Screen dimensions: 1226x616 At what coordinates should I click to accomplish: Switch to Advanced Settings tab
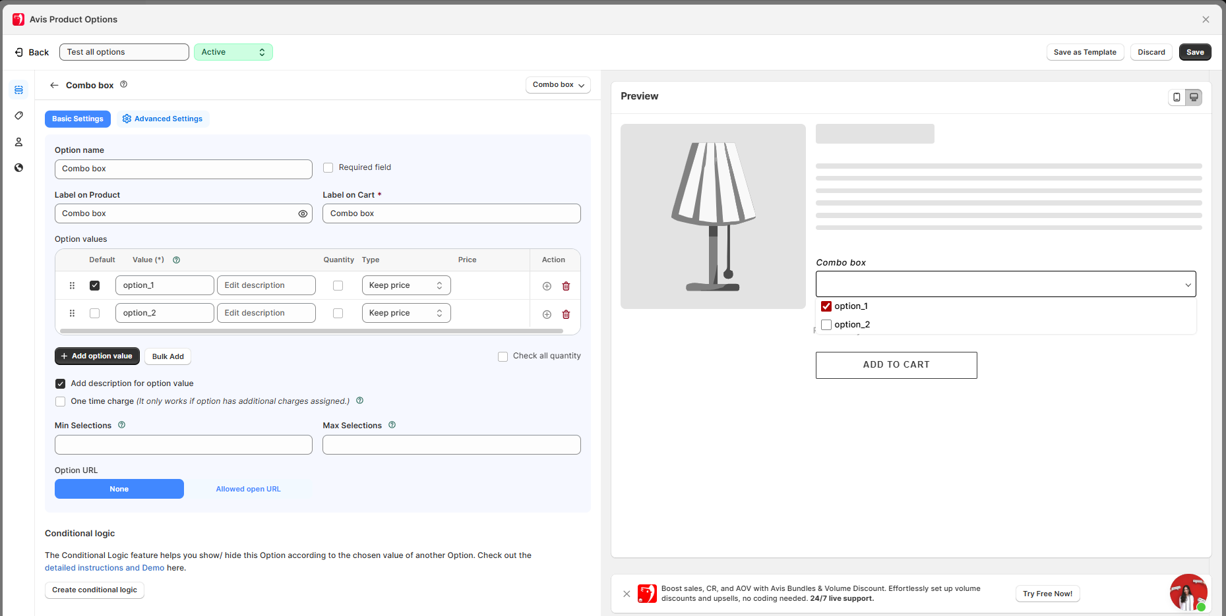pyautogui.click(x=163, y=119)
